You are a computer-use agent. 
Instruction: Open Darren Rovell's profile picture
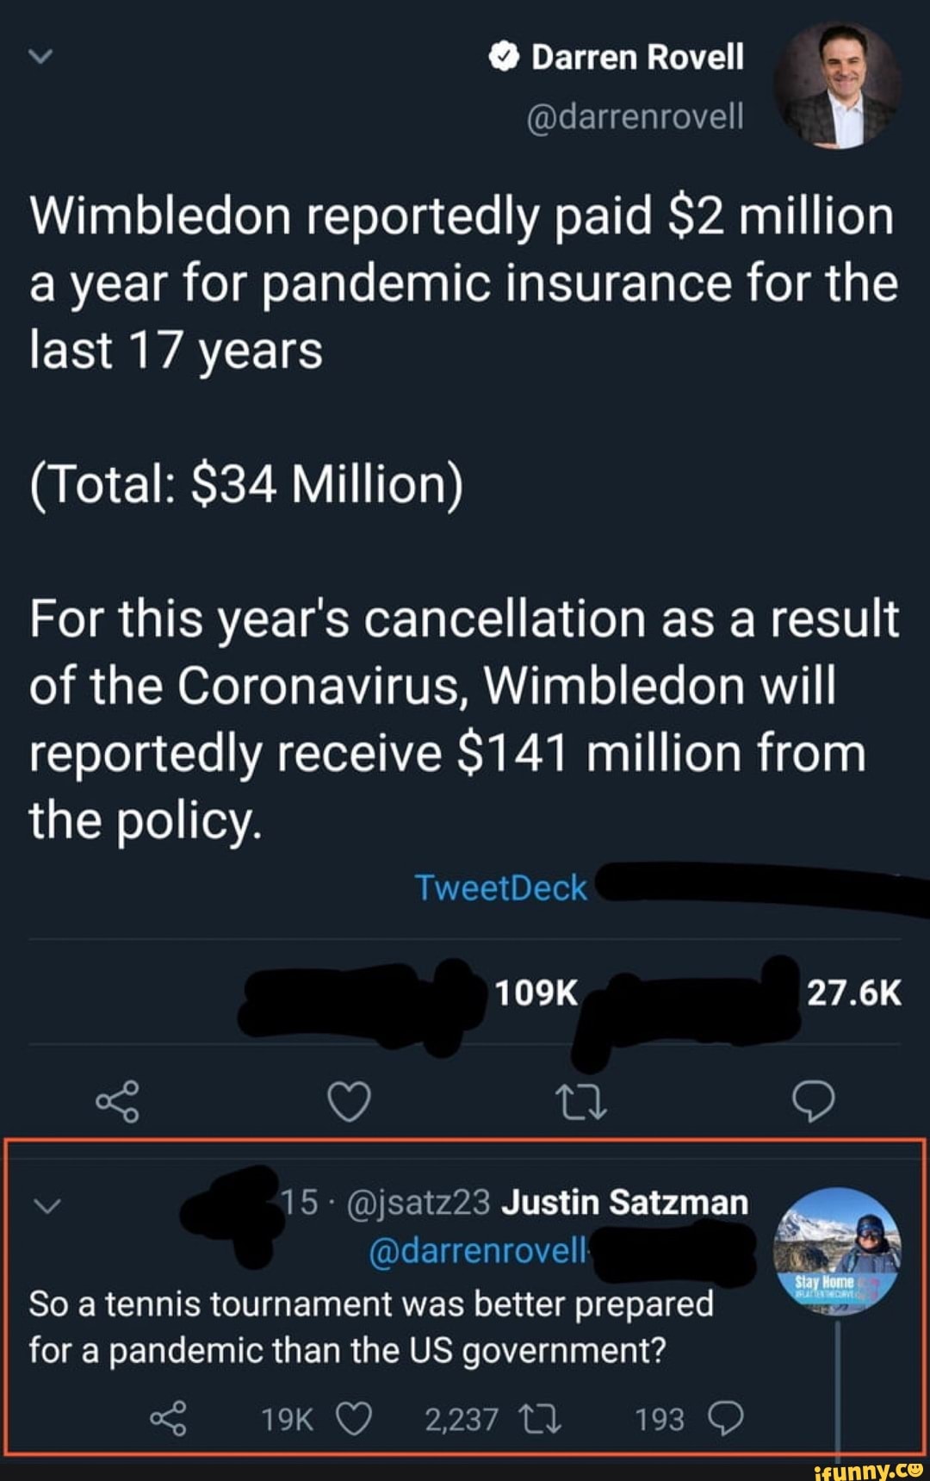pyautogui.click(x=837, y=84)
